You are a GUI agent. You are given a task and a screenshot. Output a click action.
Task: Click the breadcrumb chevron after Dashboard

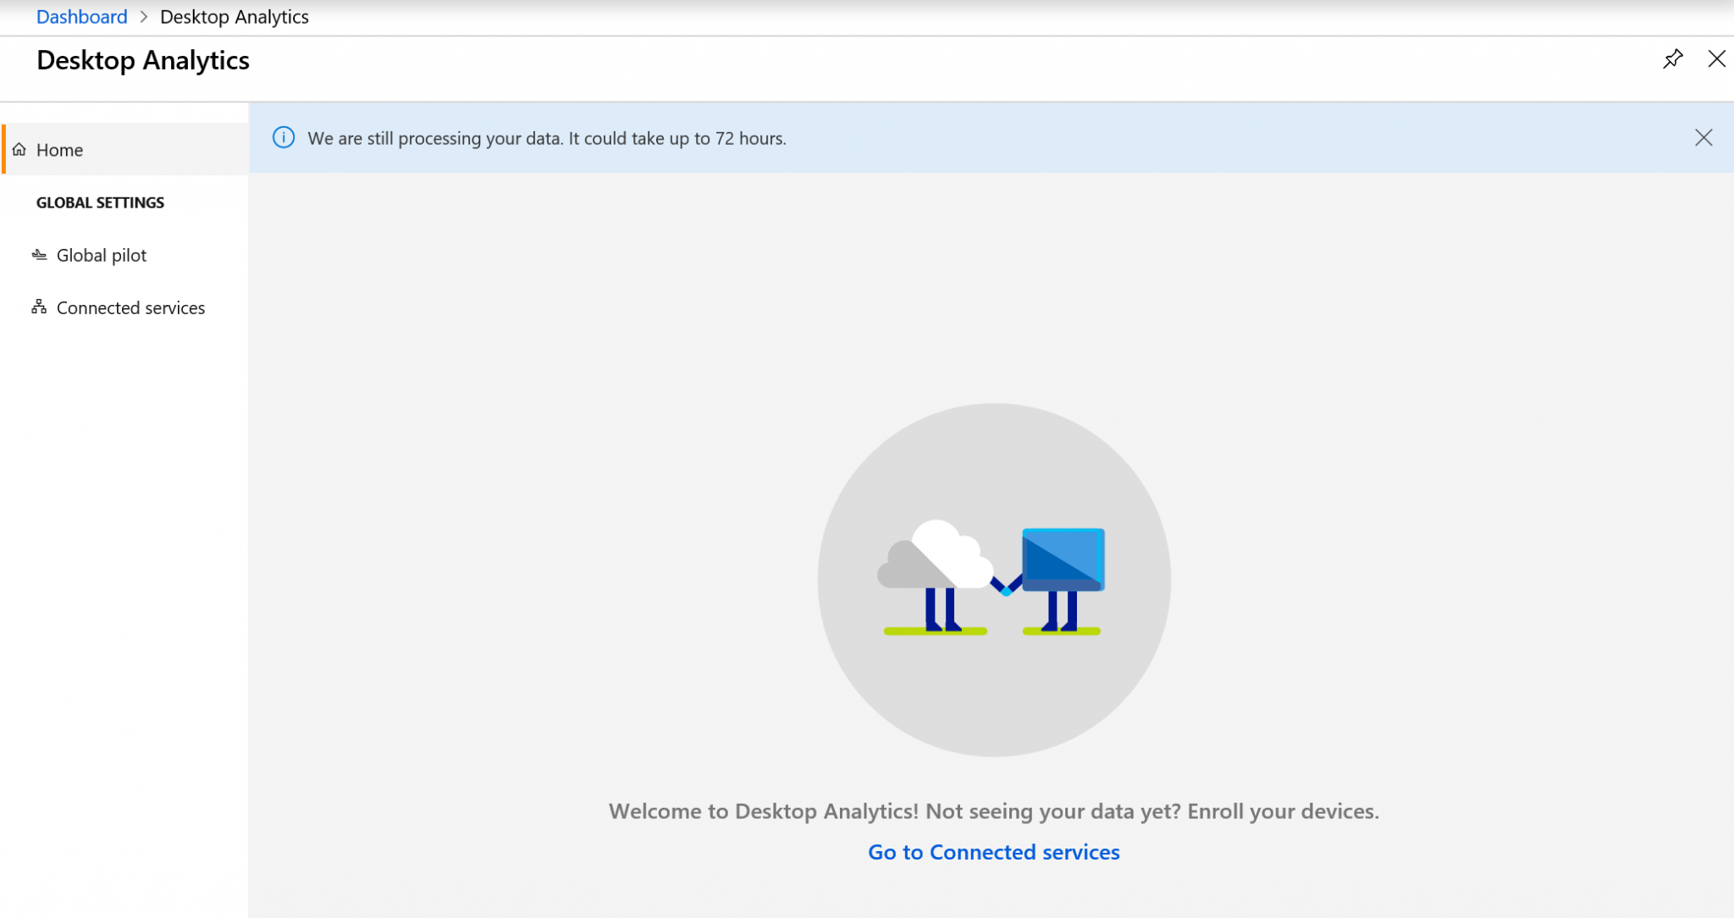[x=143, y=16]
